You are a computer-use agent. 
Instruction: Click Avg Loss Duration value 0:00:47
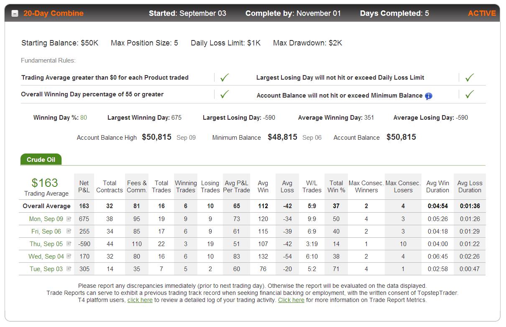(x=470, y=269)
